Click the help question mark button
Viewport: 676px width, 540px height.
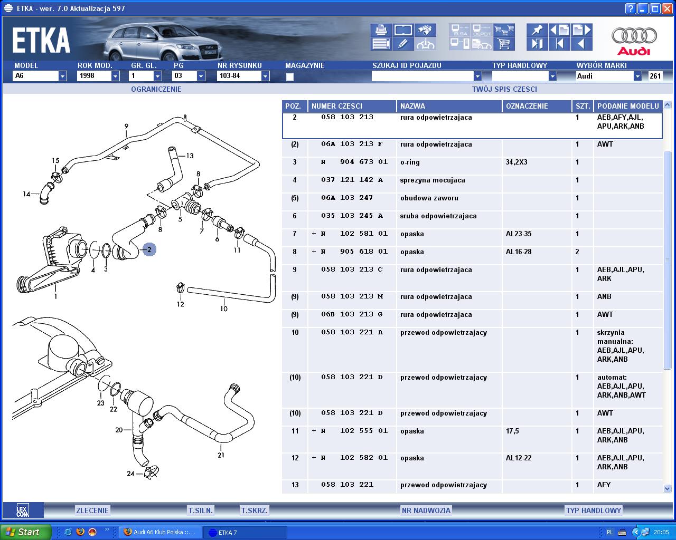(x=631, y=8)
